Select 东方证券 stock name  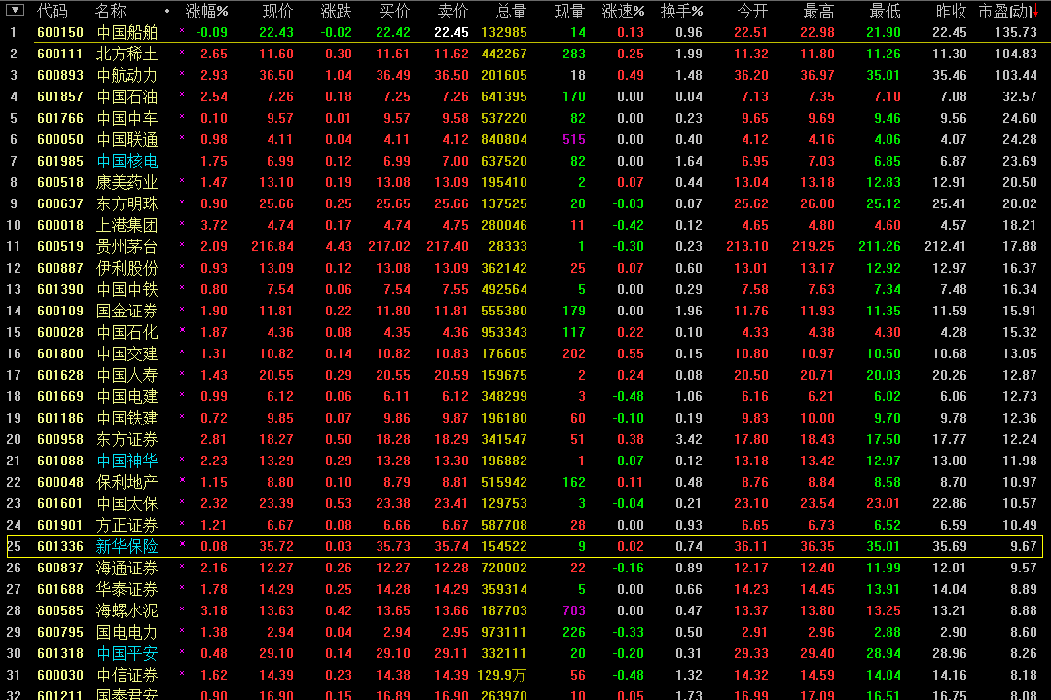(x=127, y=440)
